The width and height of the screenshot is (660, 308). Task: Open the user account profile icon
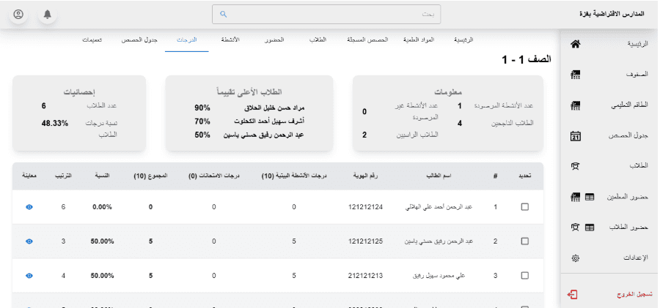[x=18, y=15]
